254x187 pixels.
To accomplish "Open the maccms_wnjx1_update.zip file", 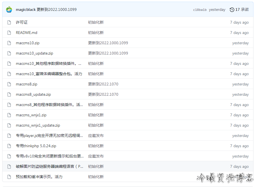I will (x=38, y=126).
